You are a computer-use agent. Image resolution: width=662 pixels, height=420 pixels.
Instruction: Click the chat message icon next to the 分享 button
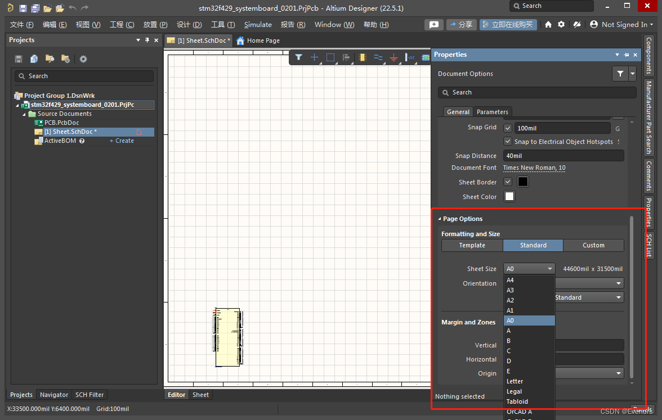tap(433, 25)
